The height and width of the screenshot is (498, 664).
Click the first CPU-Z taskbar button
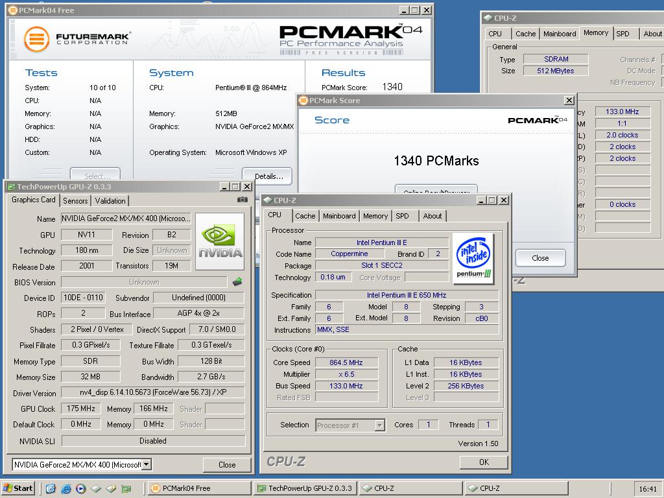coord(410,488)
